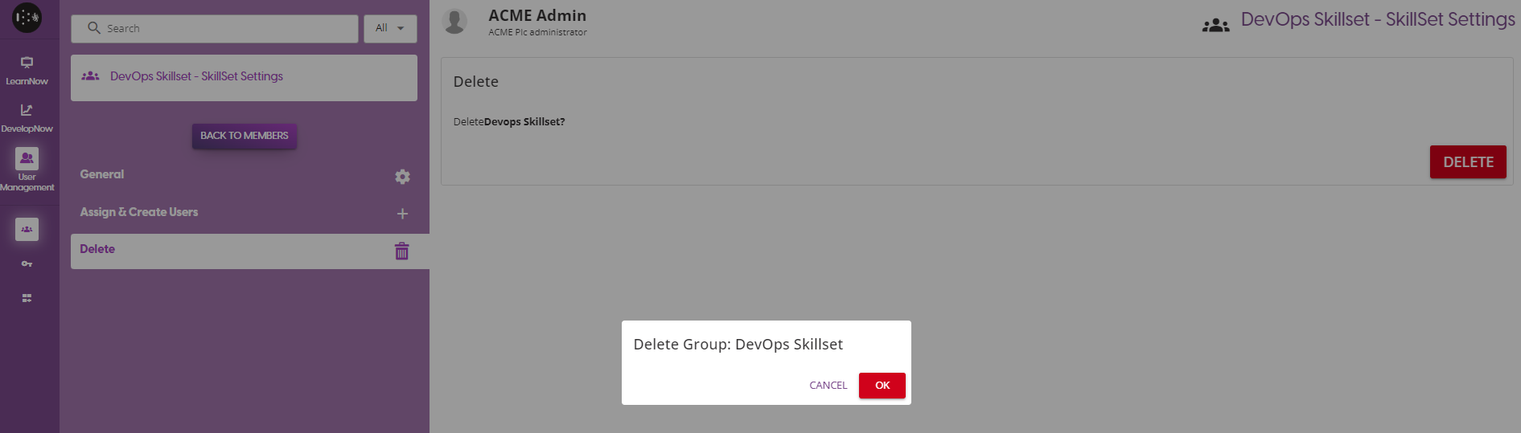This screenshot has width=1521, height=433.
Task: Click the groups icon in left rail
Action: [x=27, y=230]
